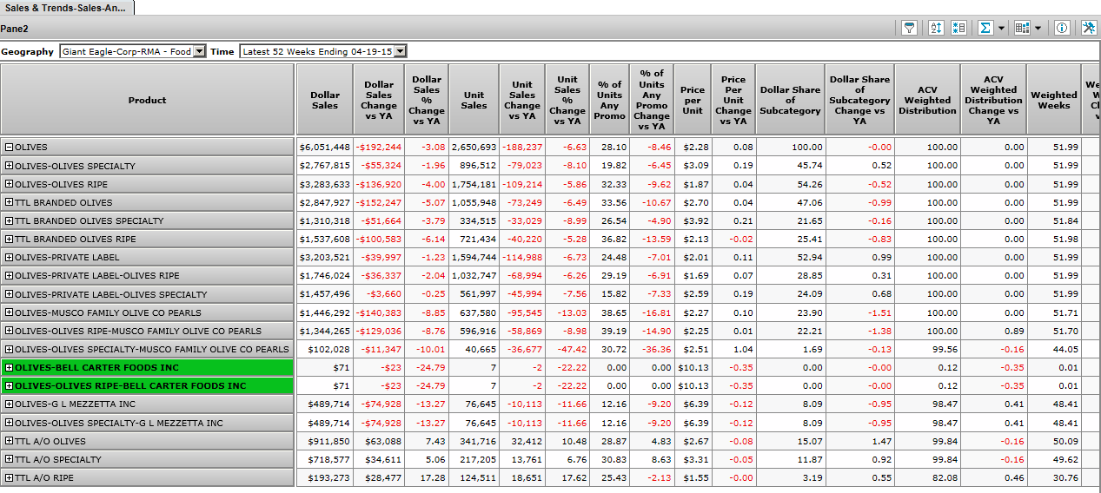Open the tools wrench icon
The width and height of the screenshot is (1101, 493).
click(1089, 28)
